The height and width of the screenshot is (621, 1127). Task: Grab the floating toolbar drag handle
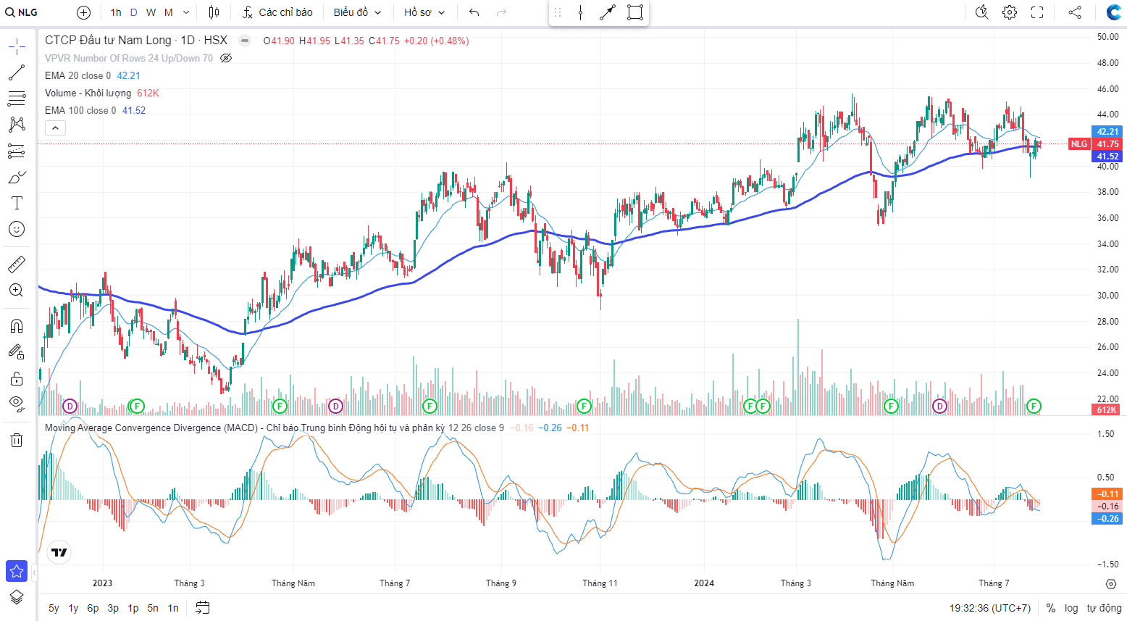[x=558, y=12]
